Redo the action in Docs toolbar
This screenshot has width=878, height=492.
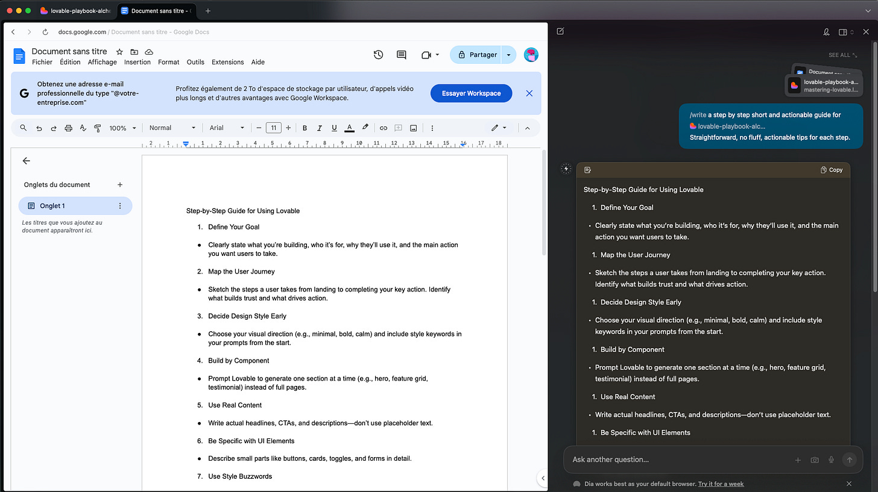54,128
